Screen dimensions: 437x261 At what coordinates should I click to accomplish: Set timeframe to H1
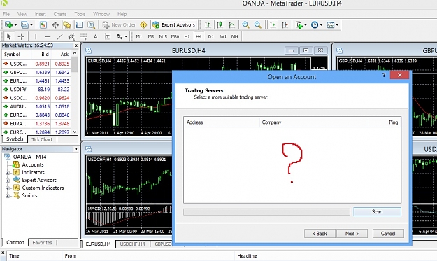187,36
